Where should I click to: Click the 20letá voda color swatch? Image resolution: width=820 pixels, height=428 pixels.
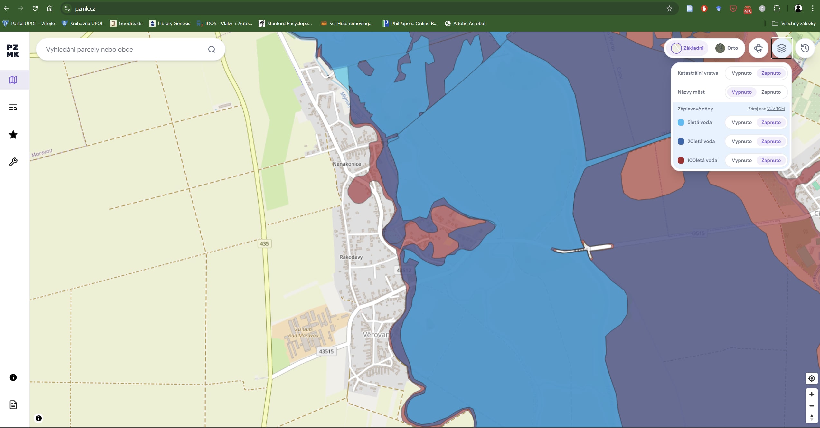click(681, 141)
